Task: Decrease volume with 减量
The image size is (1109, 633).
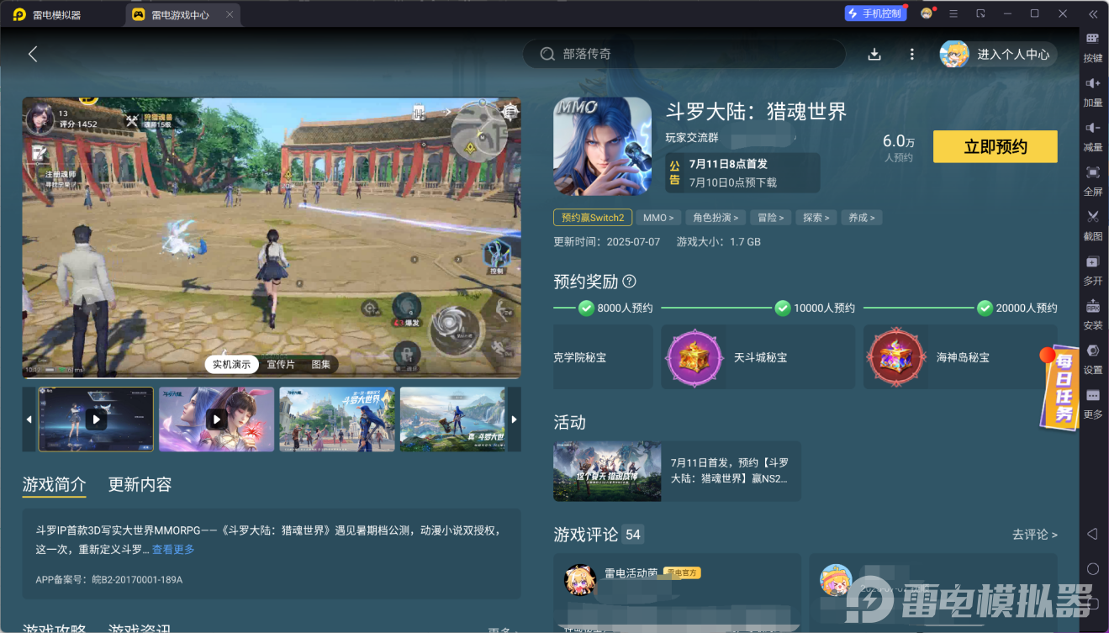Action: [x=1093, y=137]
